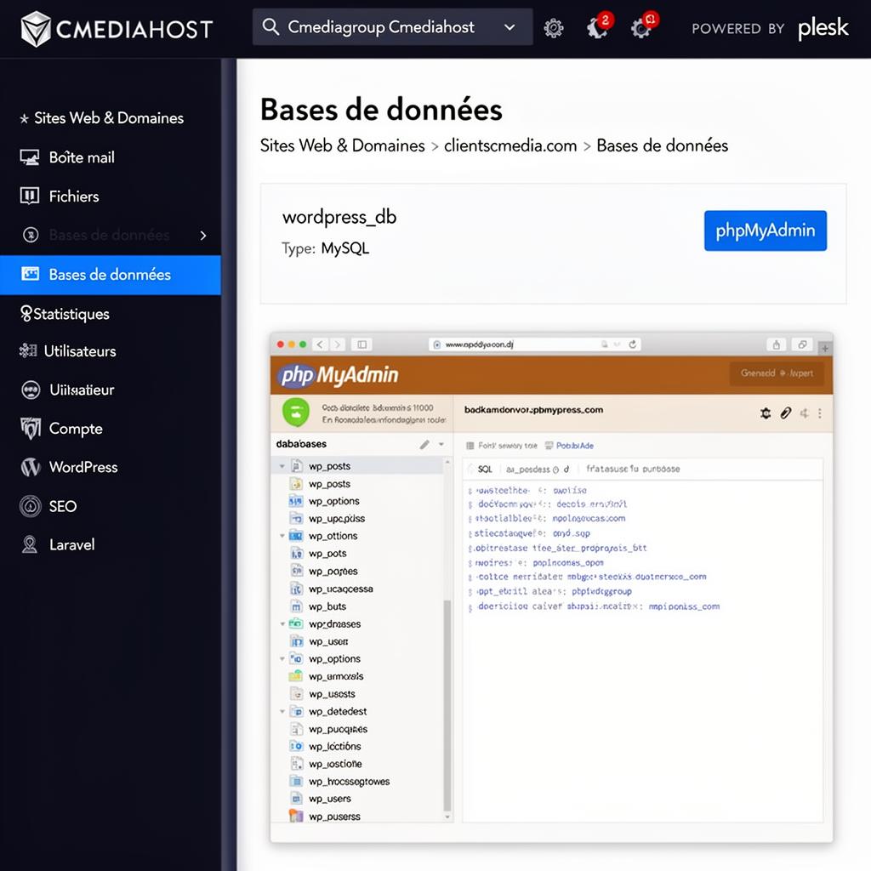The width and height of the screenshot is (871, 871).
Task: Click the magnifier search icon in top bar
Action: tap(270, 26)
